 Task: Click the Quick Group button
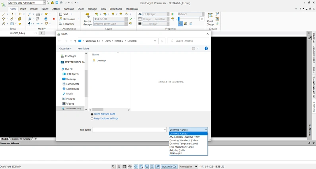210,19
